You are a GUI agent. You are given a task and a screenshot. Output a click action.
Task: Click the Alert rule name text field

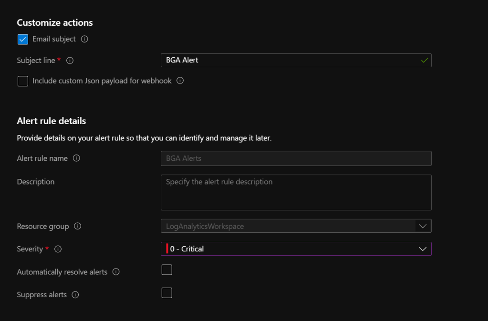296,158
